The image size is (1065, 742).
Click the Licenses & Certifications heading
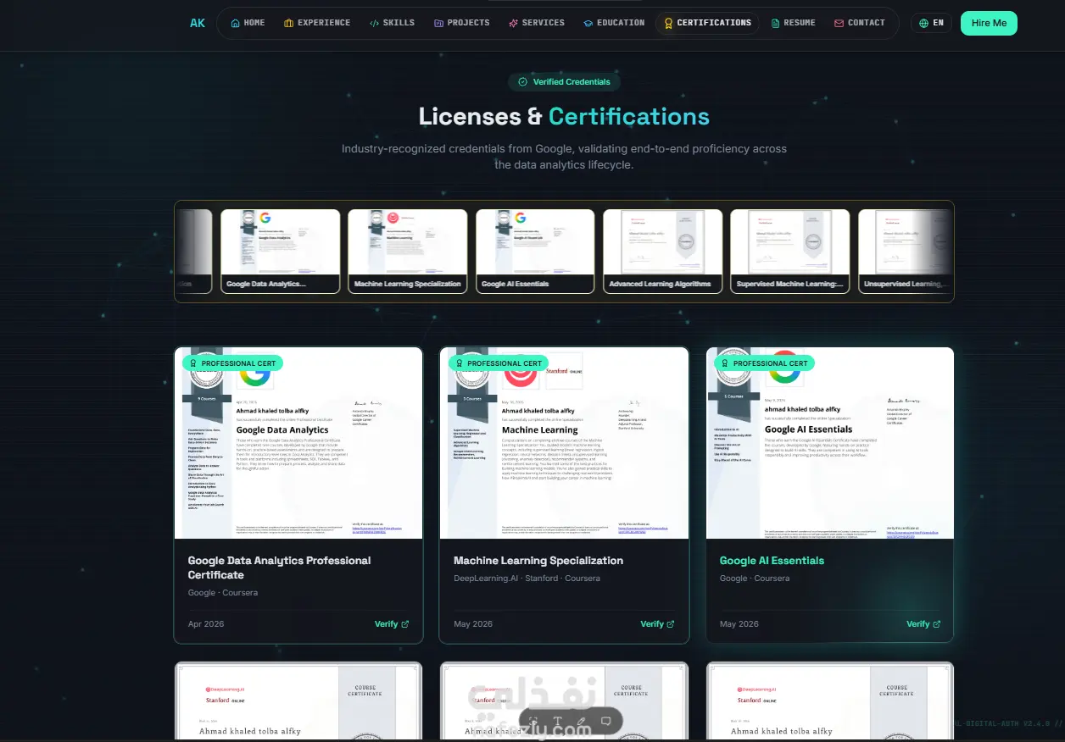point(564,116)
